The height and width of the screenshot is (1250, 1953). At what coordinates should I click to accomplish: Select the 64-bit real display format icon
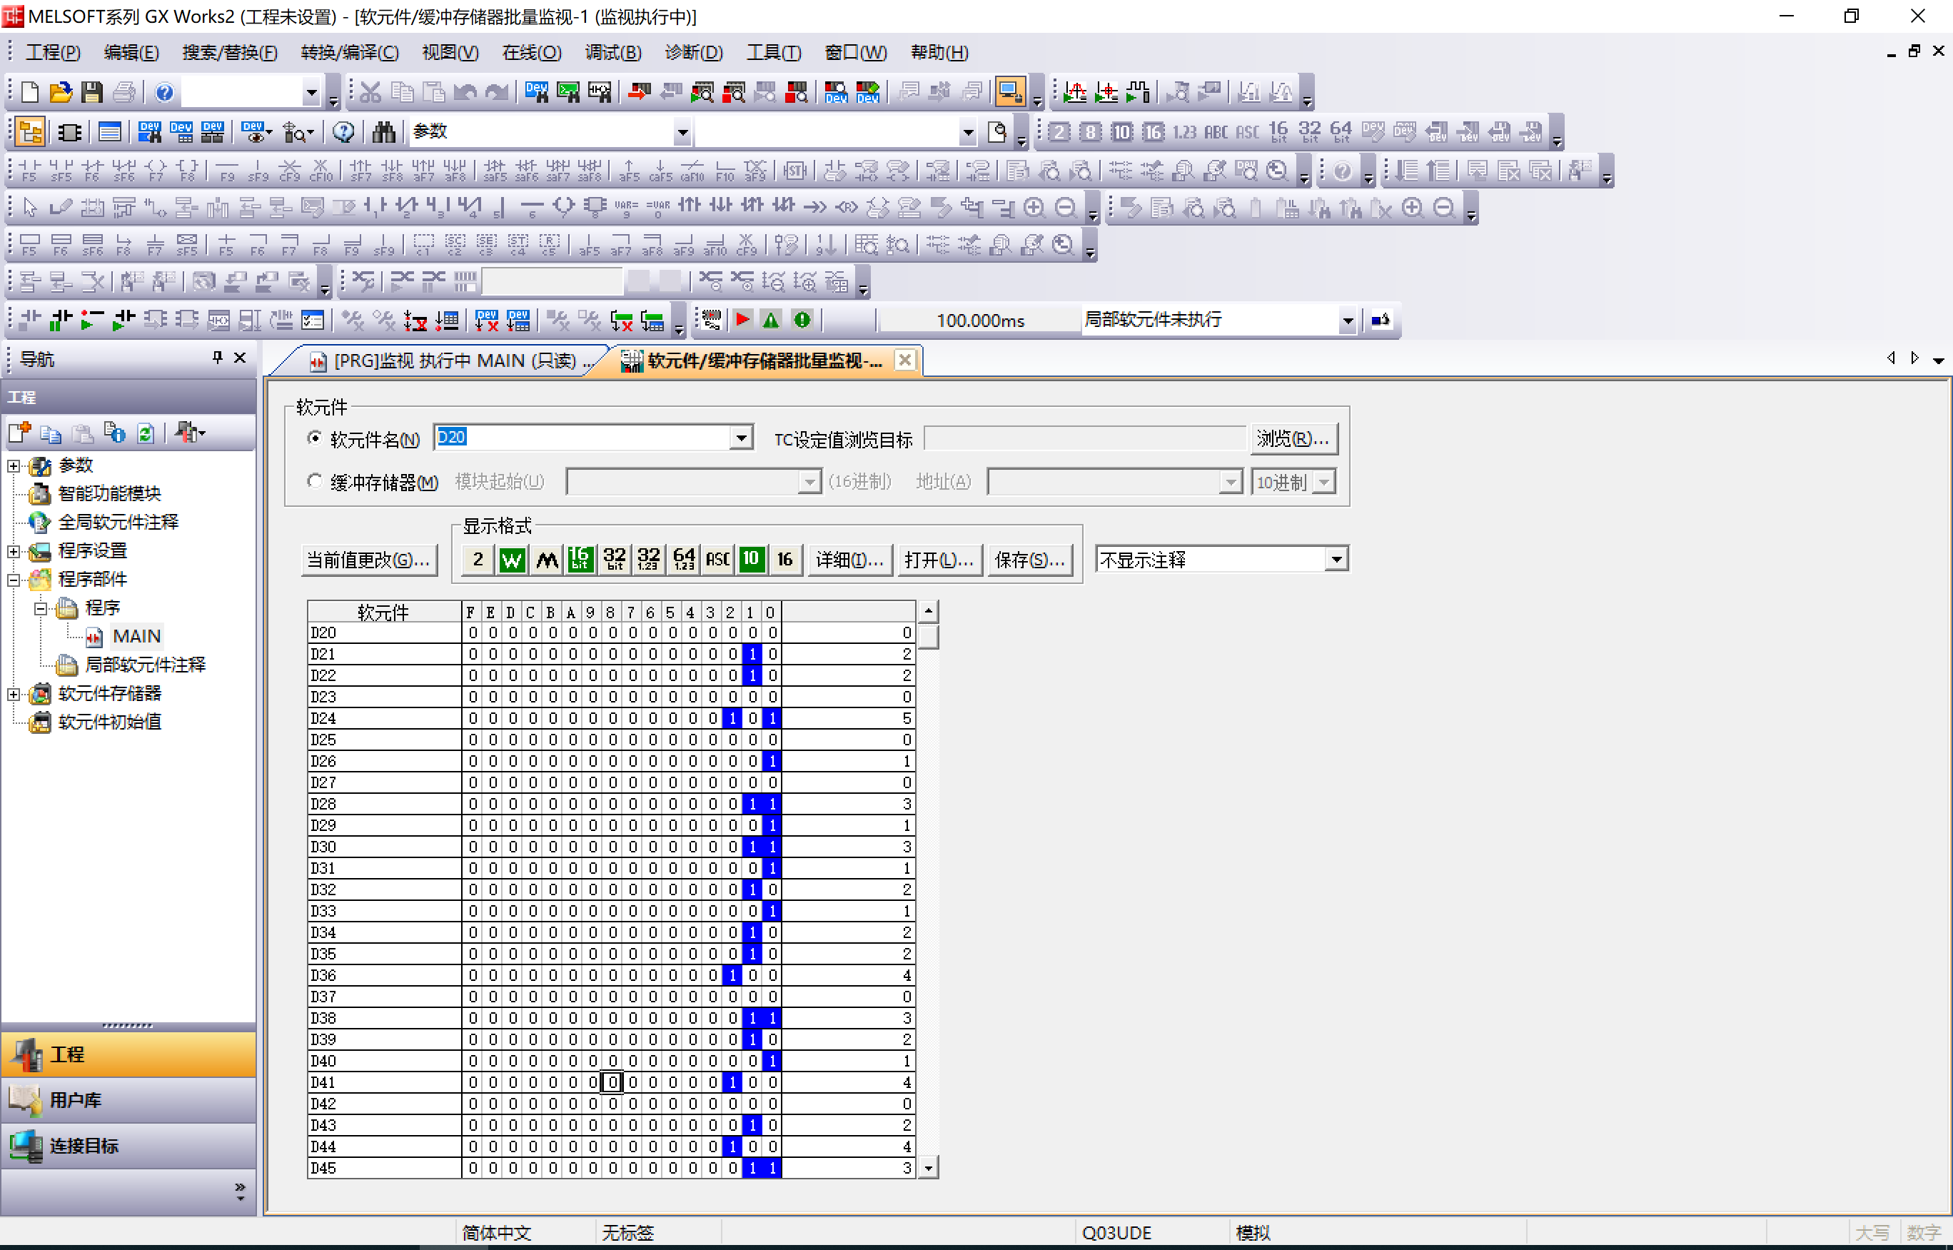[684, 559]
